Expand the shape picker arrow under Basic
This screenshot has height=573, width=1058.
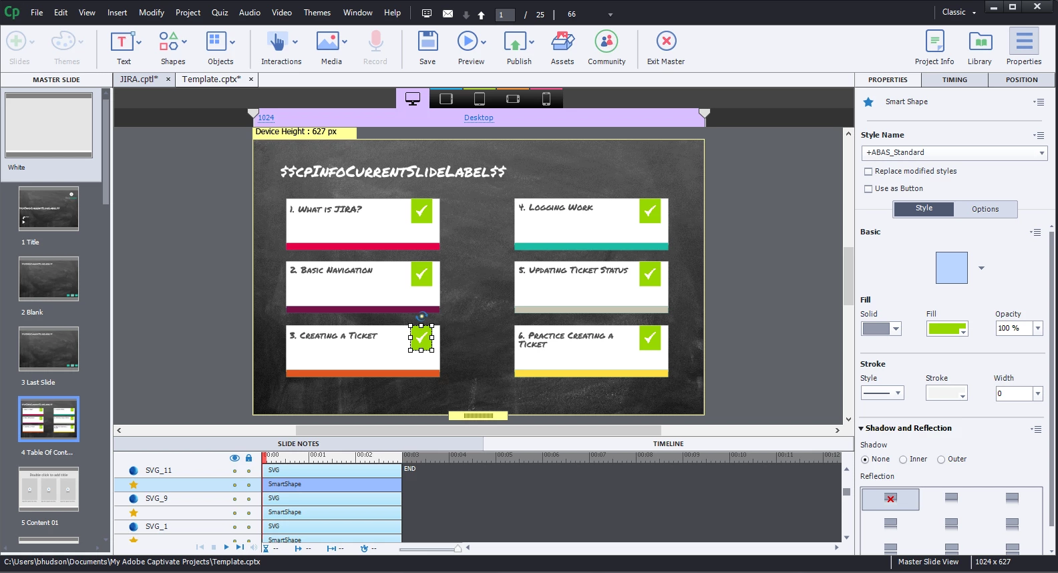pos(981,268)
